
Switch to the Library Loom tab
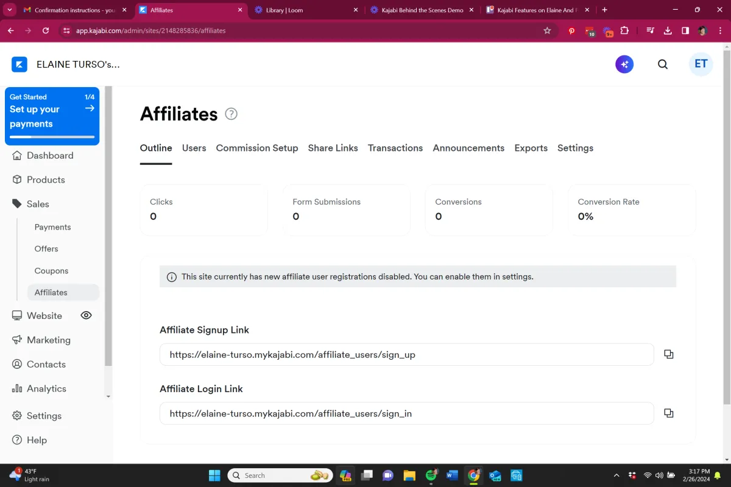pyautogui.click(x=306, y=10)
